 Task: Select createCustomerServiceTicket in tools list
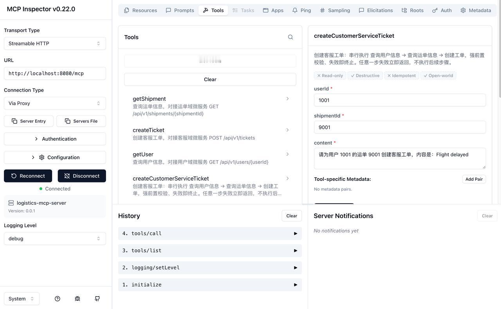[210, 186]
